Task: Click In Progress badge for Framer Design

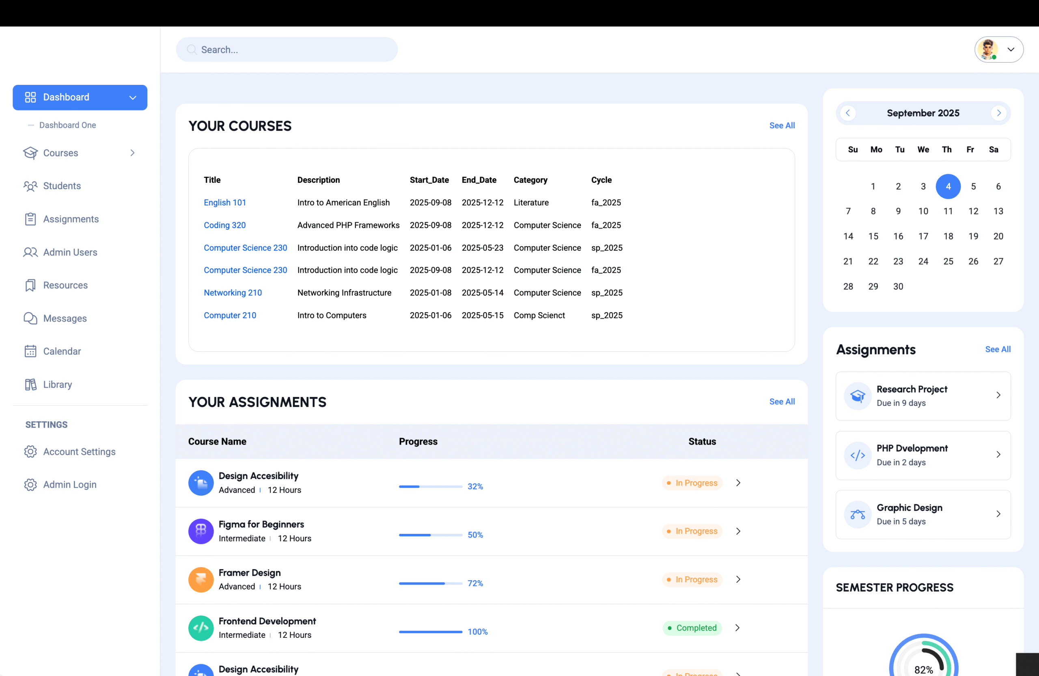Action: click(x=692, y=579)
